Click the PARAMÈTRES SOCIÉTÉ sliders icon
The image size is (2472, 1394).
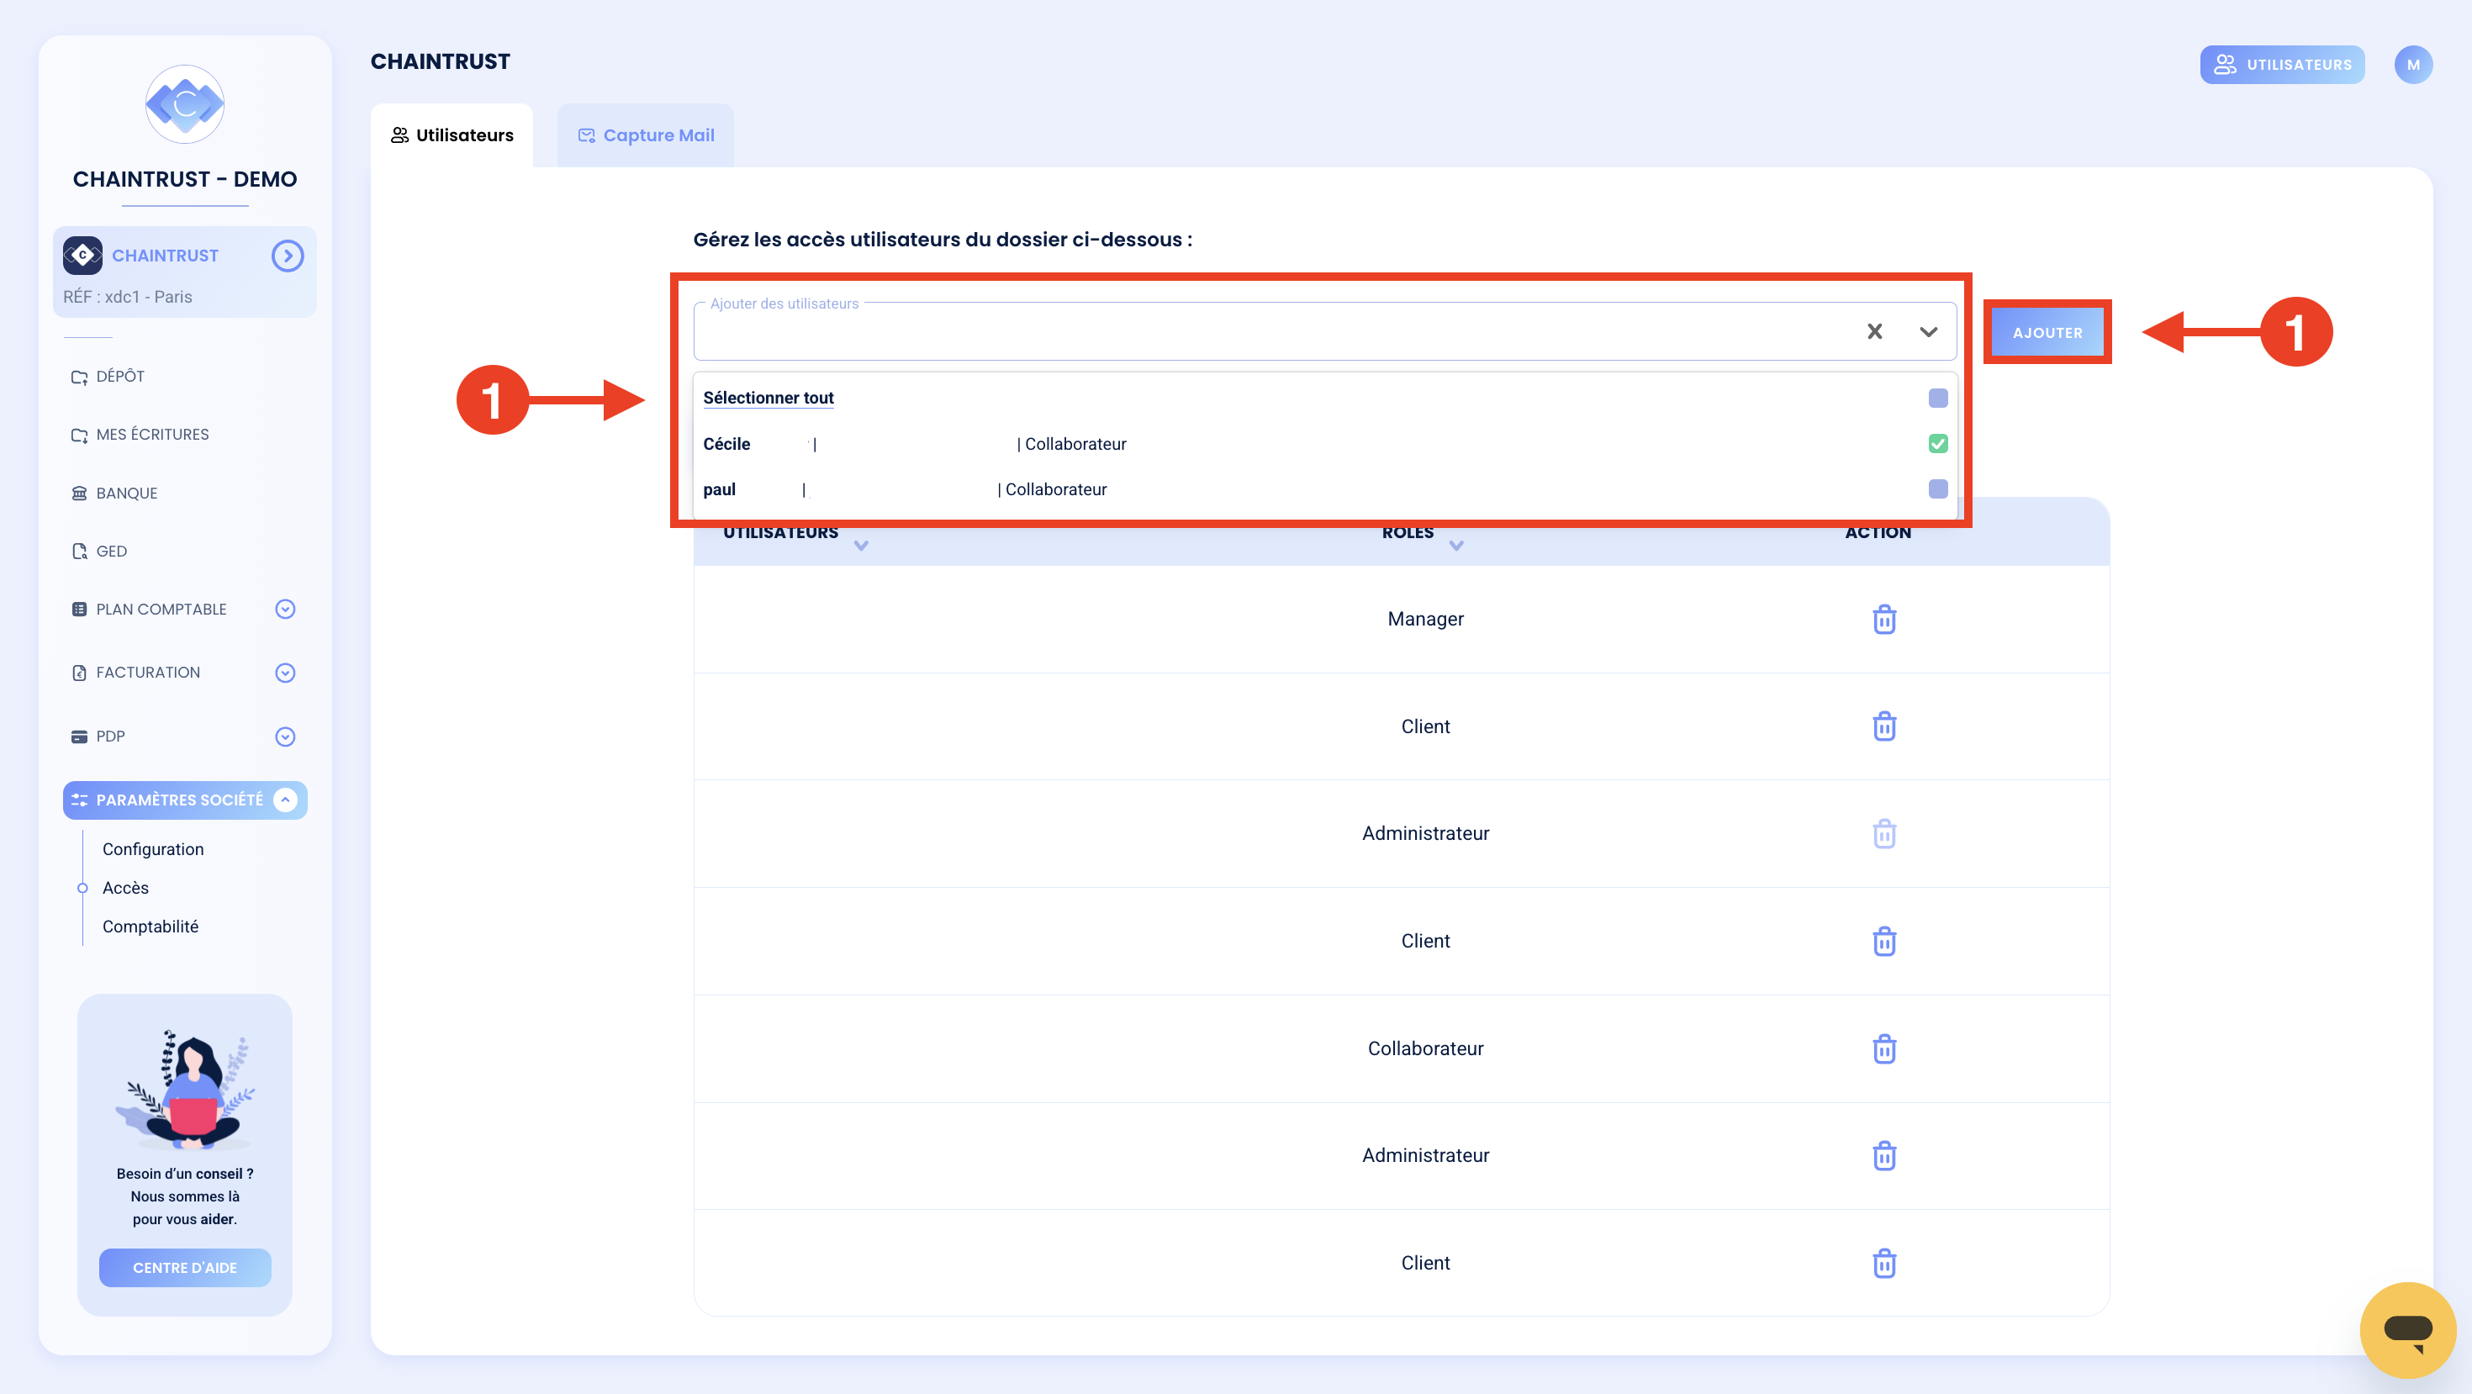80,800
